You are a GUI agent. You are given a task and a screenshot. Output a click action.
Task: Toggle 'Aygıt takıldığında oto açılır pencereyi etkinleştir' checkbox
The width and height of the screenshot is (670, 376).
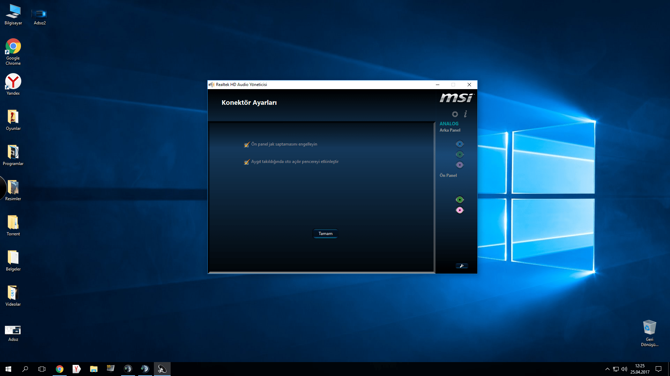[247, 162]
